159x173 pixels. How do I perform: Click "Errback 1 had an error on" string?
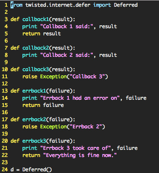click(x=80, y=98)
